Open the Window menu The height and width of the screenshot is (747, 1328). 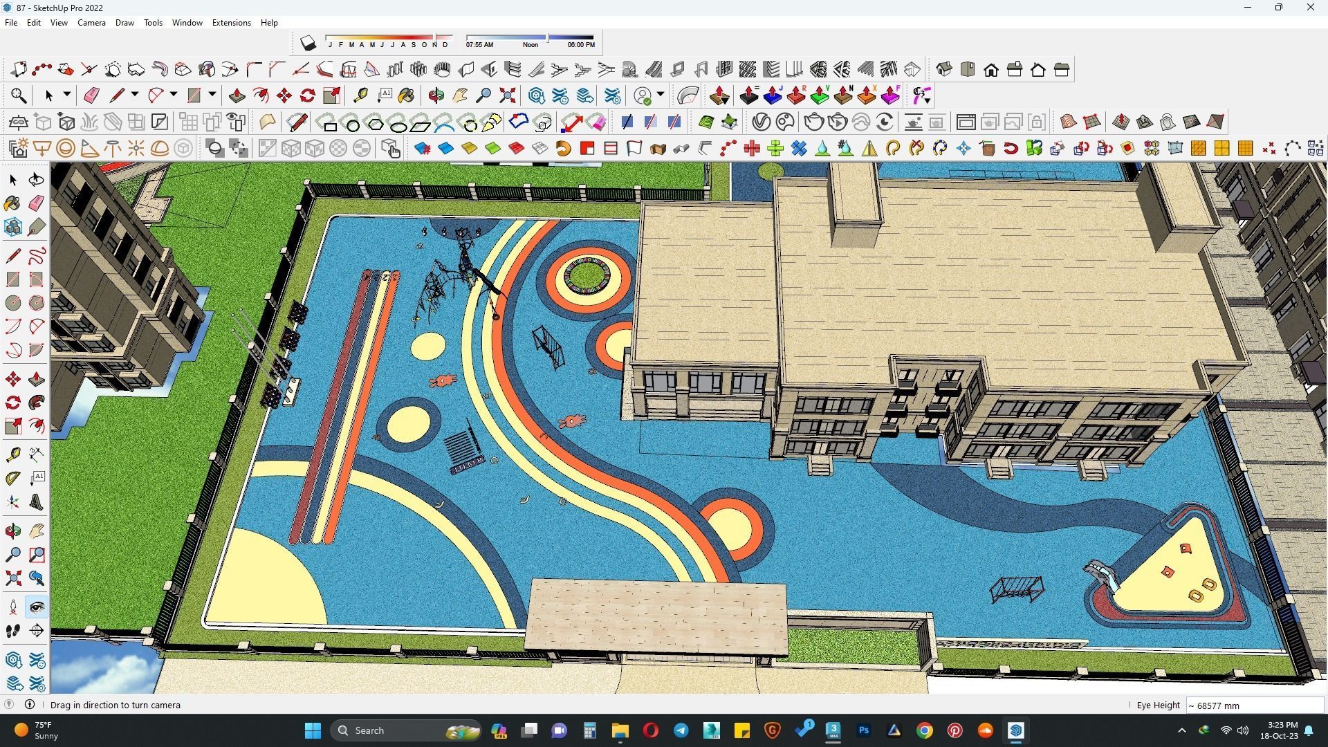(x=187, y=22)
